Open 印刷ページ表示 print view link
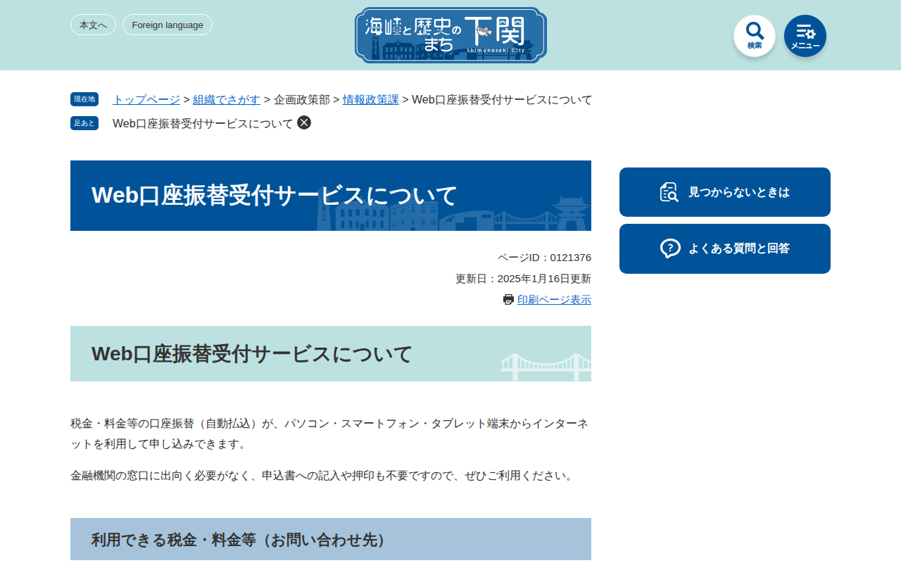The height and width of the screenshot is (563, 901). [x=554, y=300]
